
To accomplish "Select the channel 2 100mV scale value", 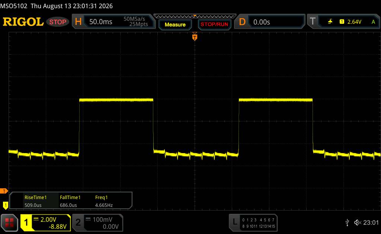I will tap(102, 220).
